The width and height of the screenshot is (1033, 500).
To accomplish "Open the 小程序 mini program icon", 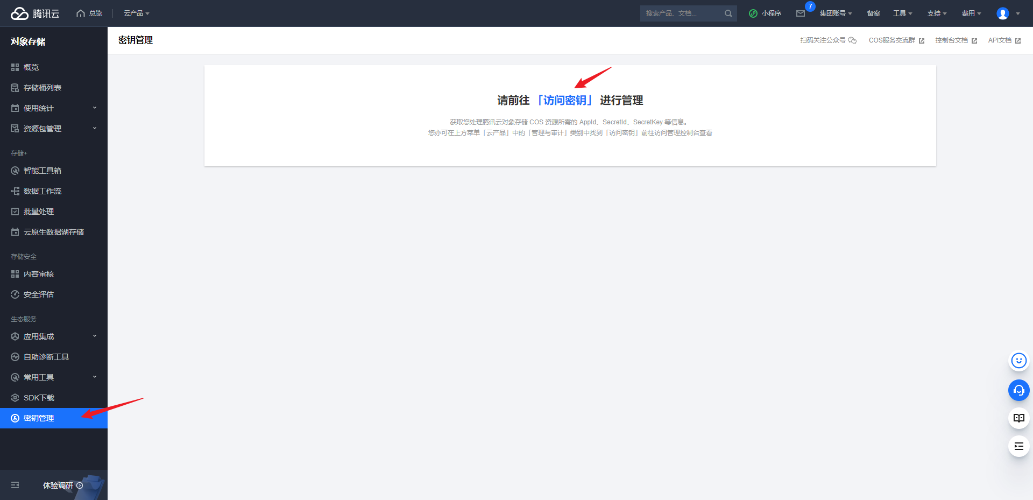I will (x=753, y=13).
